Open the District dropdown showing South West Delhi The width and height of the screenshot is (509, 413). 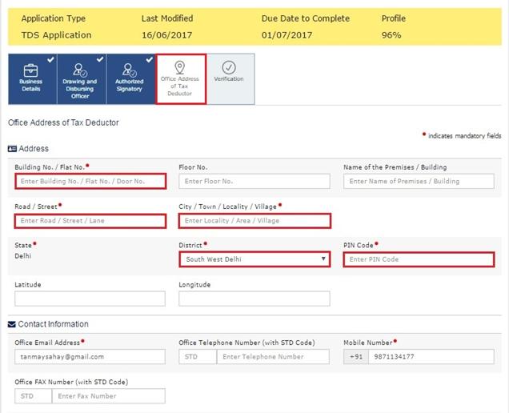[x=254, y=259]
